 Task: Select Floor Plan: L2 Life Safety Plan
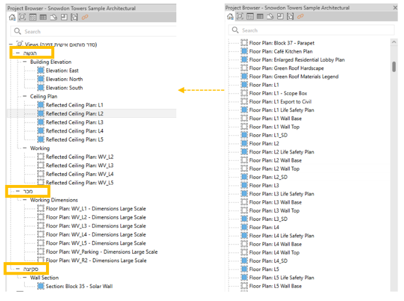(x=281, y=152)
